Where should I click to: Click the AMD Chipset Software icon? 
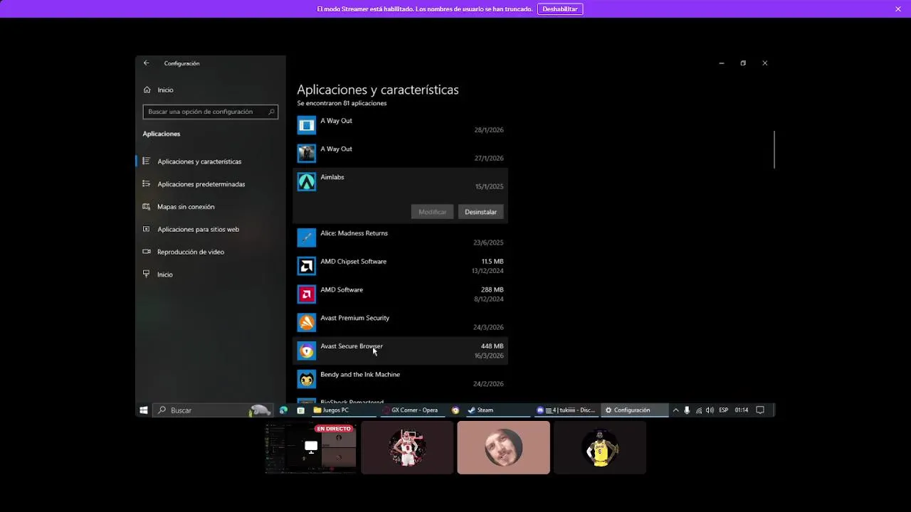click(x=307, y=266)
